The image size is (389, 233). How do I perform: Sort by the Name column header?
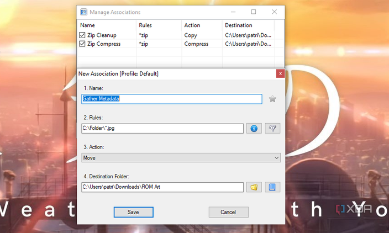(x=107, y=25)
